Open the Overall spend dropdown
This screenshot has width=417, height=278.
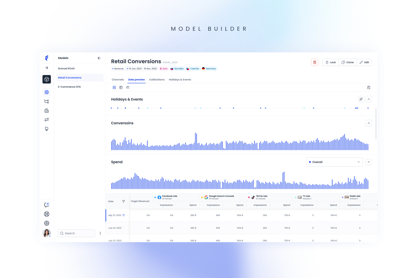click(334, 162)
